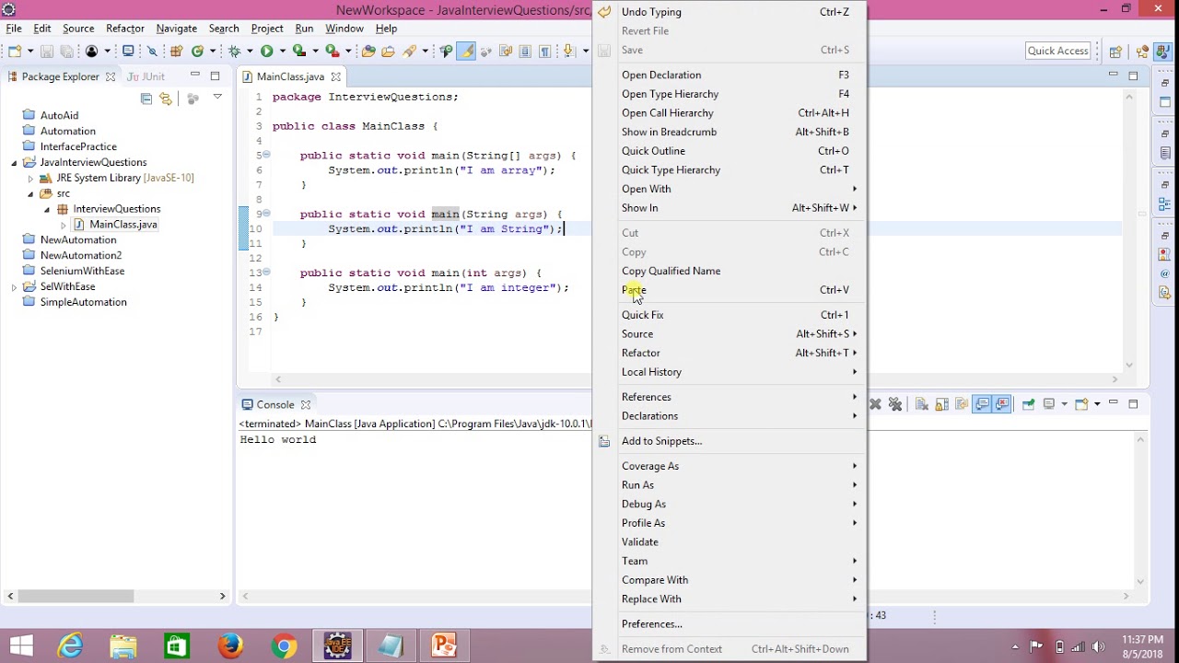Open PowerPoint from the taskbar

coord(444,646)
